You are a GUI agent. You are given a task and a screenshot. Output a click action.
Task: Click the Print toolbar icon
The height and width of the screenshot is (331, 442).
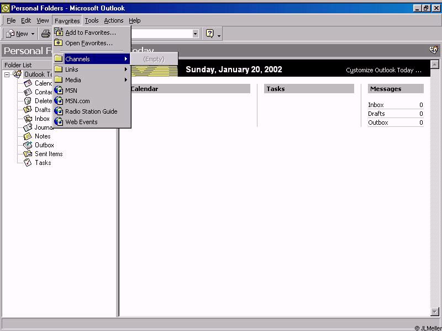pyautogui.click(x=46, y=34)
